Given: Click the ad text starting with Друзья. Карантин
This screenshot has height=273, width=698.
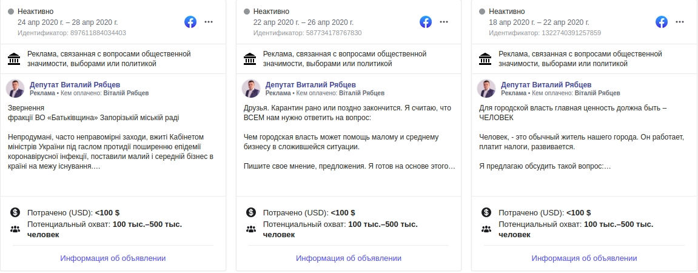Looking at the screenshot, I should coord(349,137).
